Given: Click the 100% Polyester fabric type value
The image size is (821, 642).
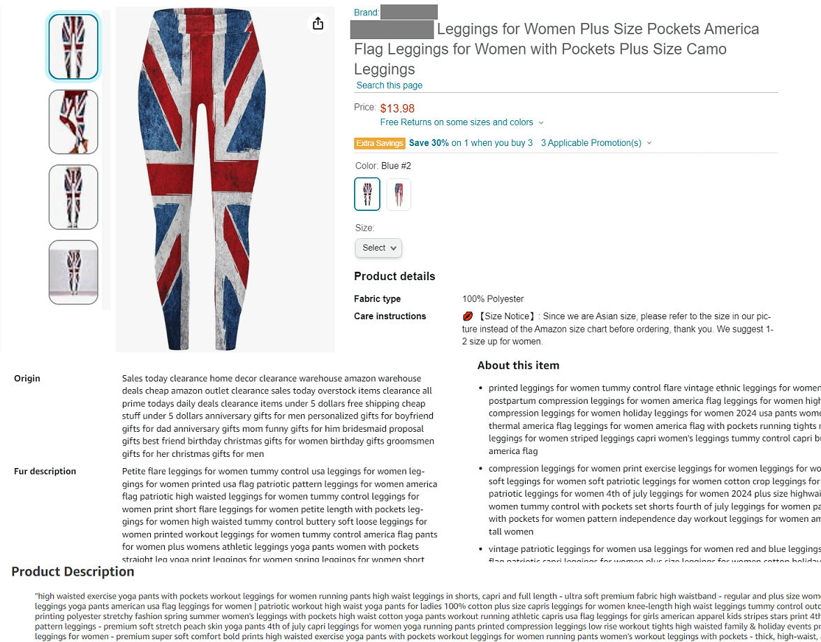Looking at the screenshot, I should tap(493, 298).
